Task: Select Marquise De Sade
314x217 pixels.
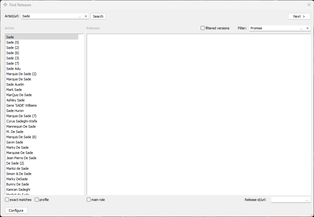Action: [x=42, y=153]
